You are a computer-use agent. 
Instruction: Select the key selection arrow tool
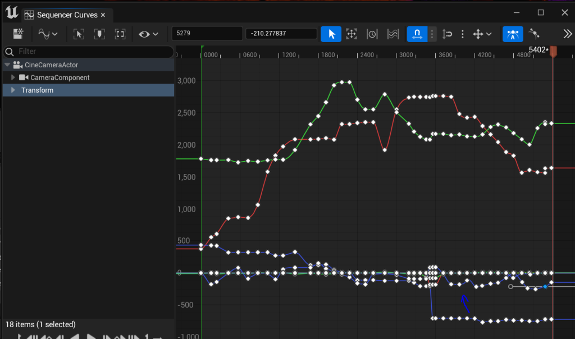click(x=331, y=34)
